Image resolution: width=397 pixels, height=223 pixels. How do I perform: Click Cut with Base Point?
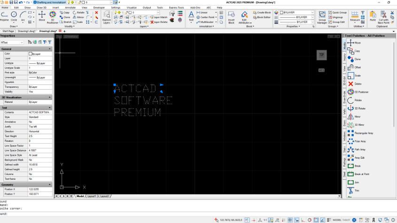[x=383, y=17]
